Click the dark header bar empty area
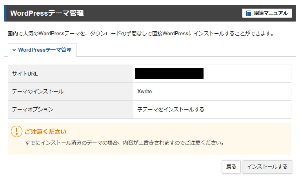 (x=165, y=13)
